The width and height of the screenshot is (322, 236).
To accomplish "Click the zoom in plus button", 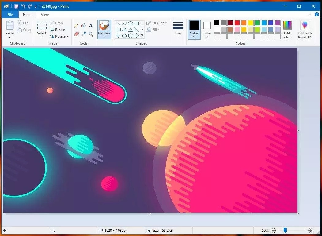I will coord(311,231).
